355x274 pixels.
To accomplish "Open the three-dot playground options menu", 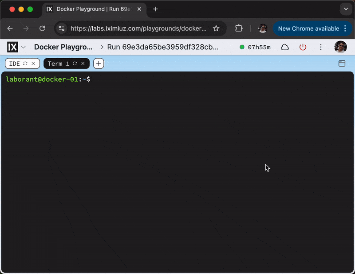I will point(321,47).
